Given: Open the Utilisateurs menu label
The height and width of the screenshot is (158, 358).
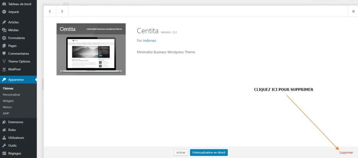Looking at the screenshot, I should pyautogui.click(x=16, y=138).
